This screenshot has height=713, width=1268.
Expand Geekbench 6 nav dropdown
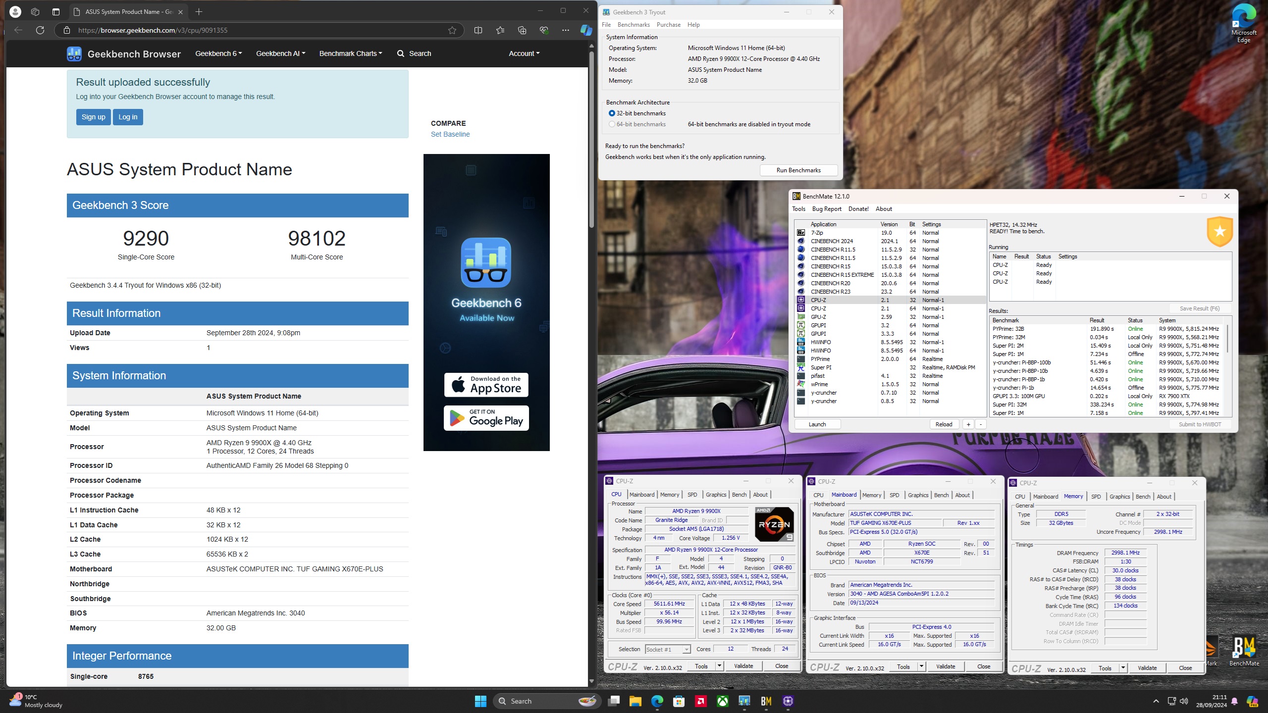pyautogui.click(x=218, y=53)
